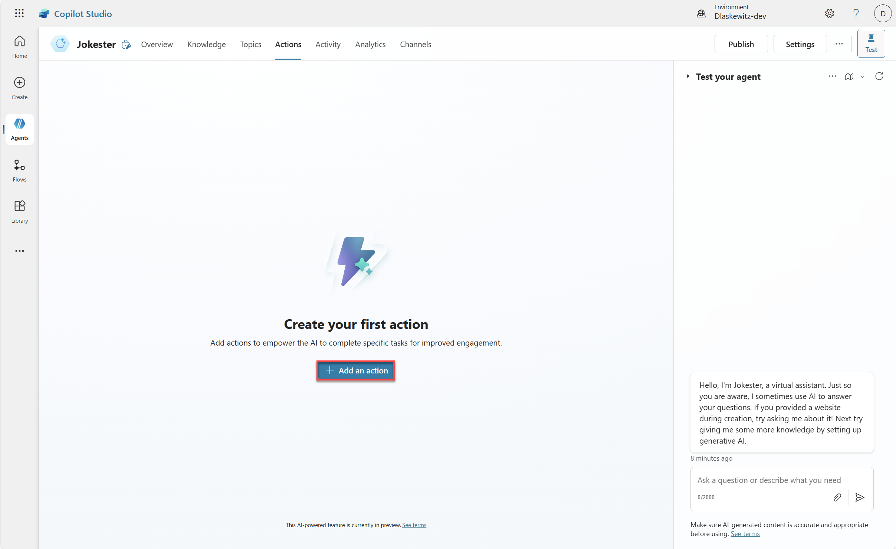
Task: Click the Publish button
Action: pos(741,44)
